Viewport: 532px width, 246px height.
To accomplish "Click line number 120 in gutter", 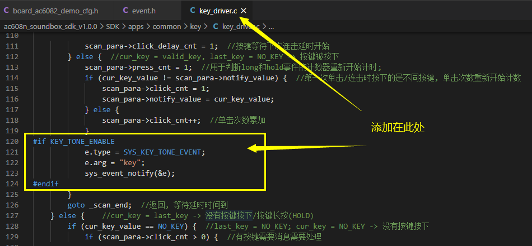I will (x=12, y=141).
